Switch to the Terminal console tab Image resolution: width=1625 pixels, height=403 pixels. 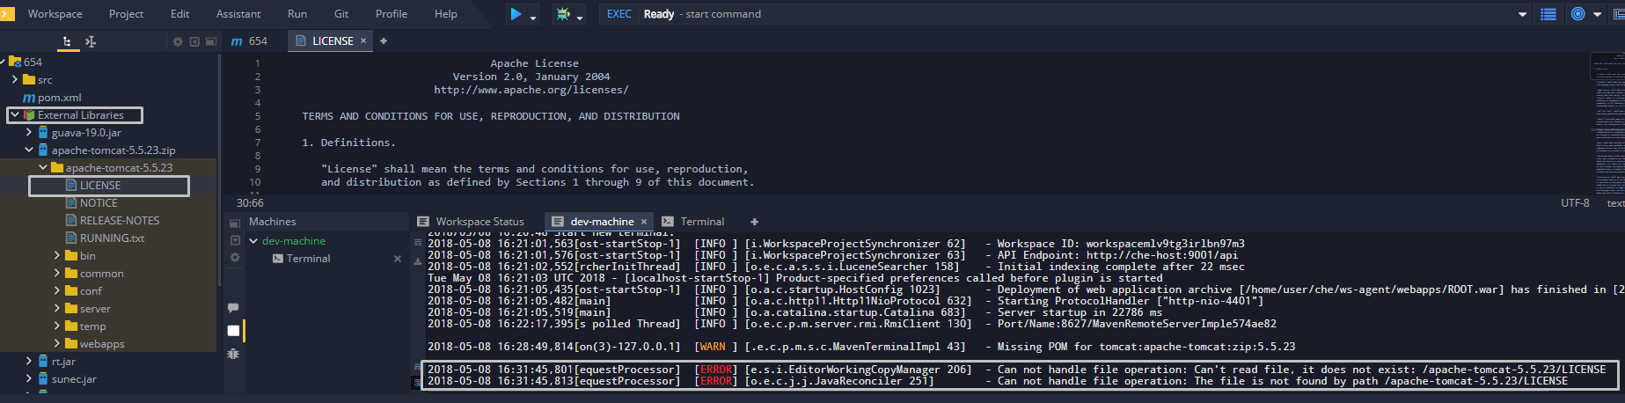click(693, 221)
